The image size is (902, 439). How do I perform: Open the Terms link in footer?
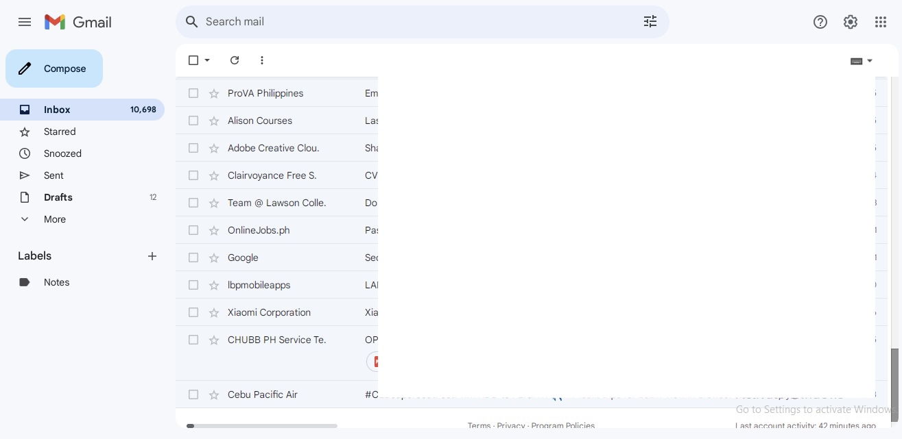tap(479, 426)
